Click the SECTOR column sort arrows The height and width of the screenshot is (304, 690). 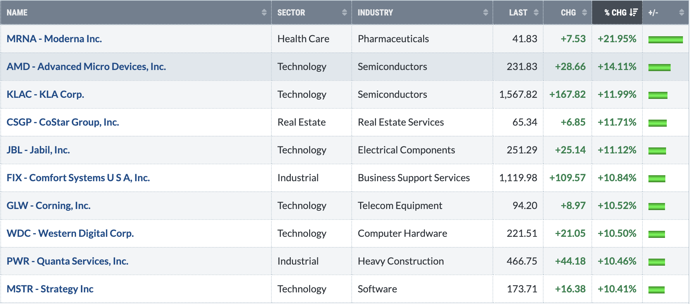point(344,13)
